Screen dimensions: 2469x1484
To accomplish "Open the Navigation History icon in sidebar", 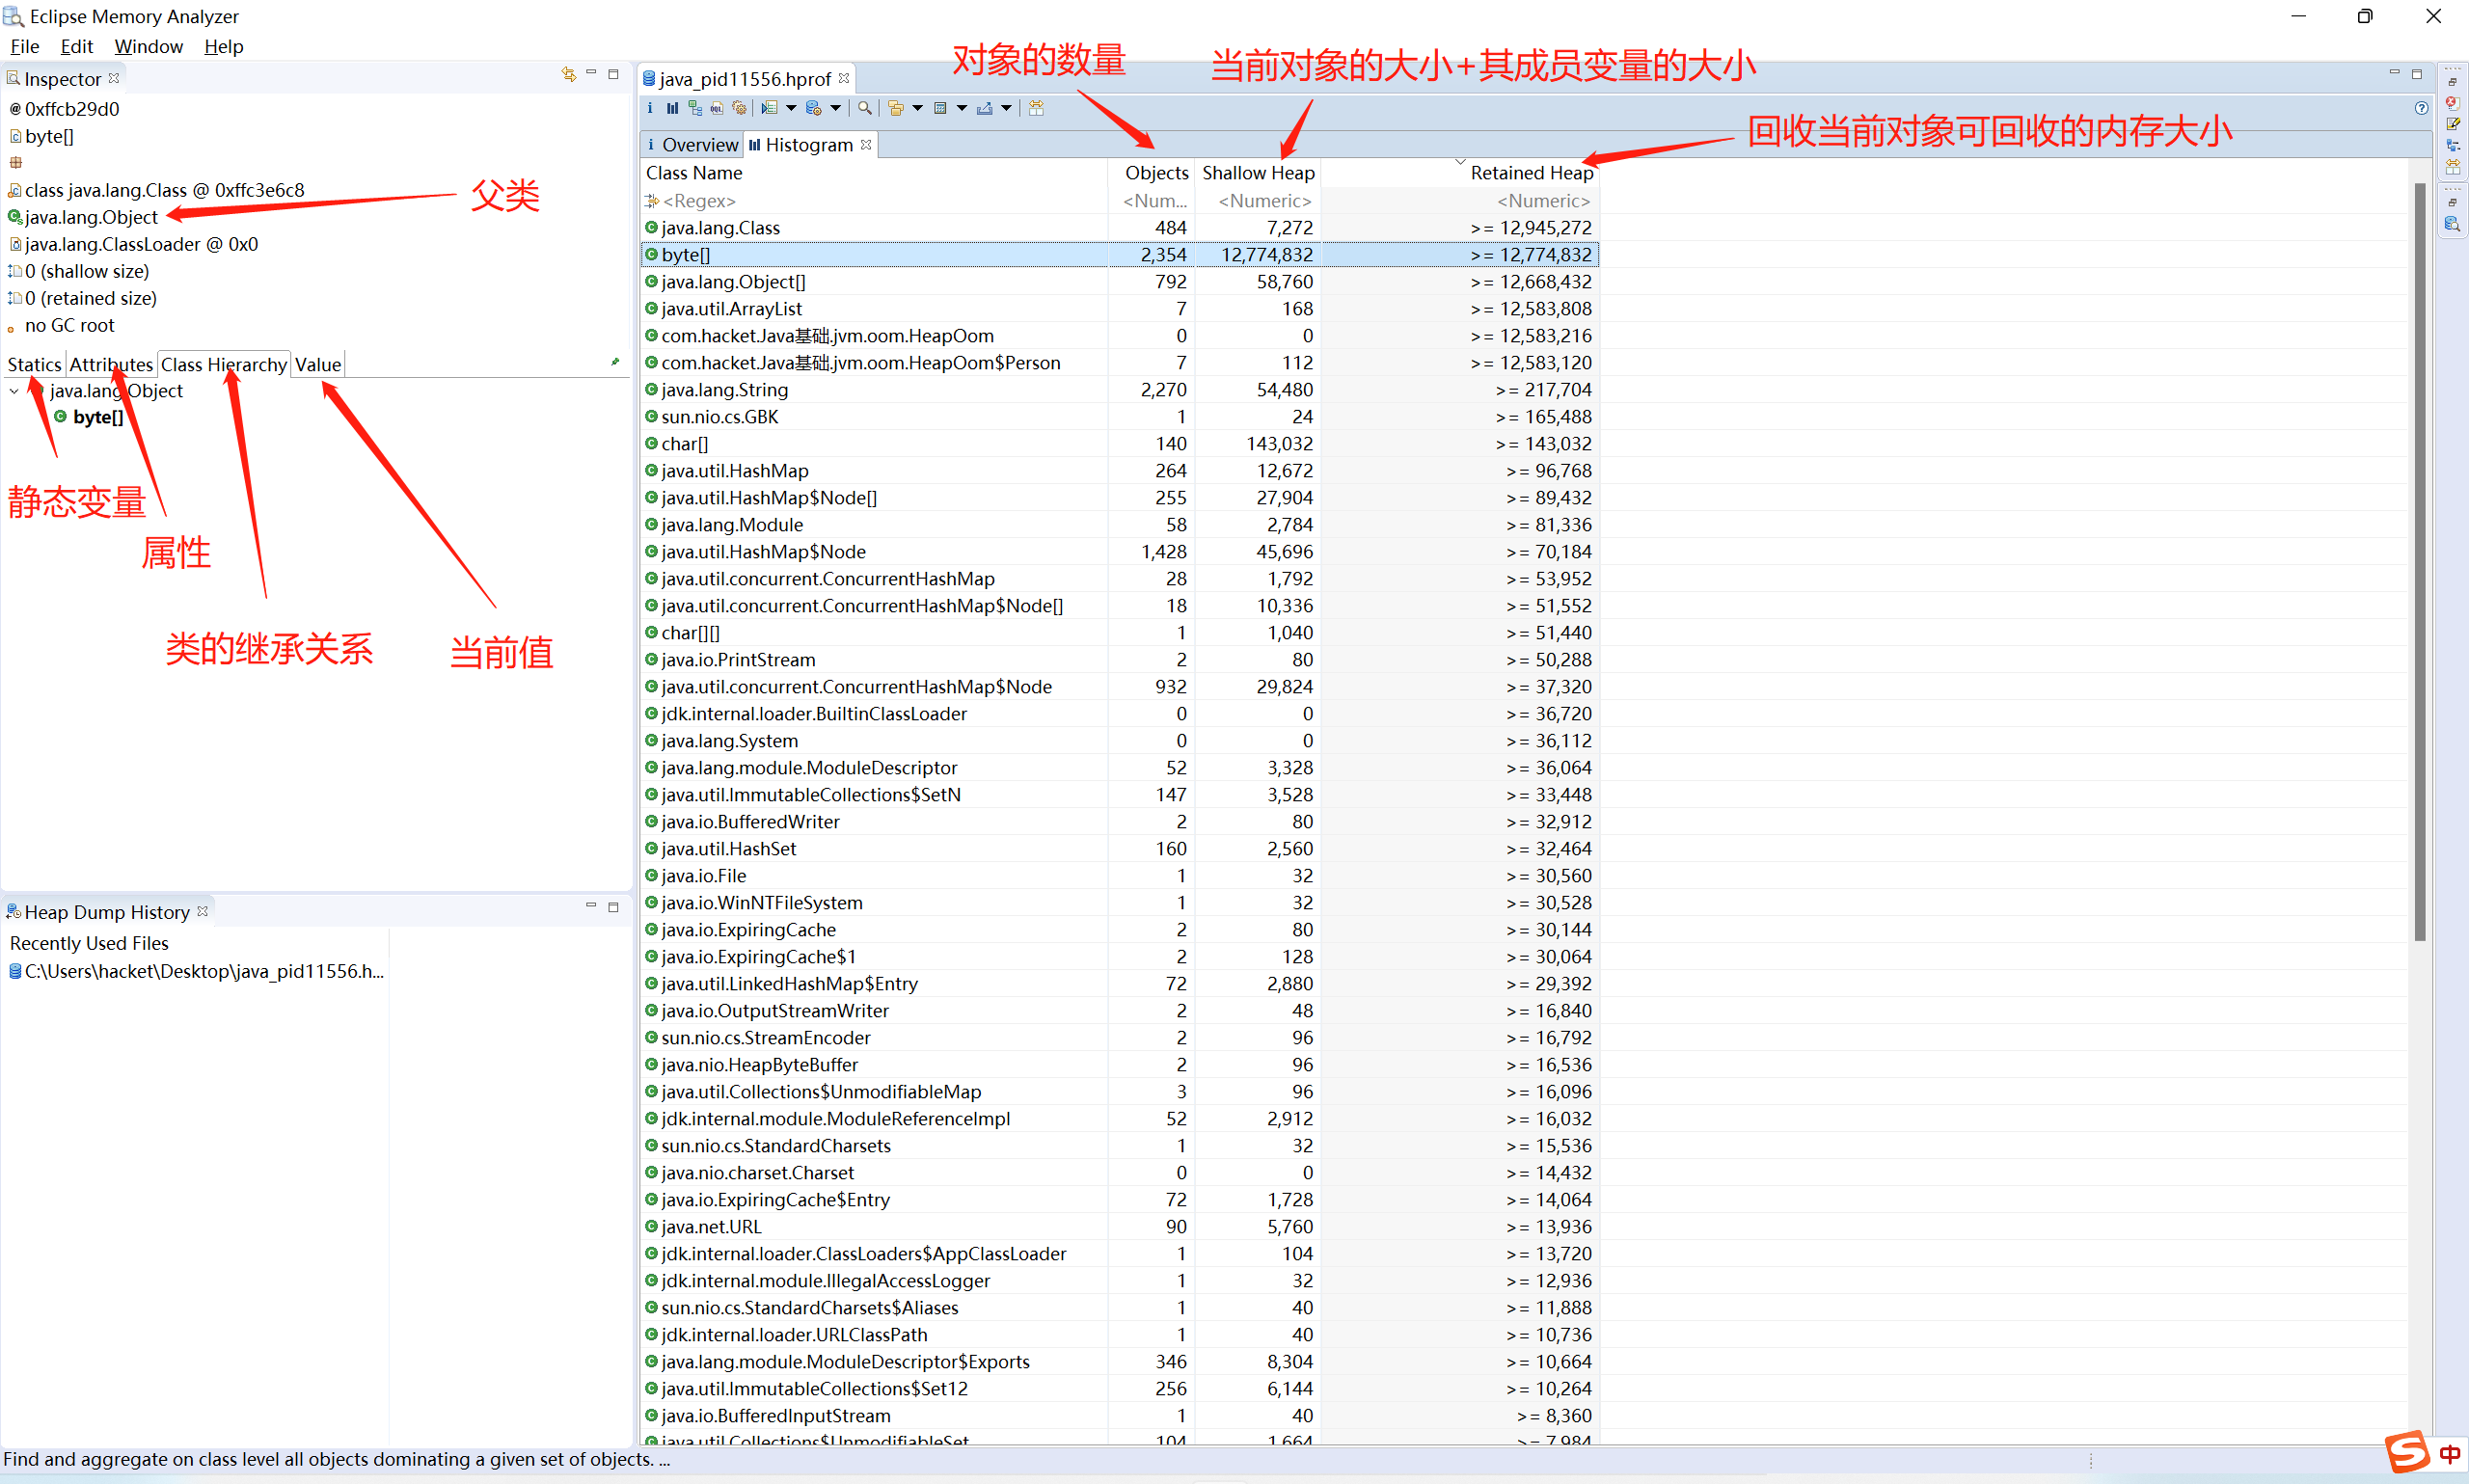I will 2452,145.
